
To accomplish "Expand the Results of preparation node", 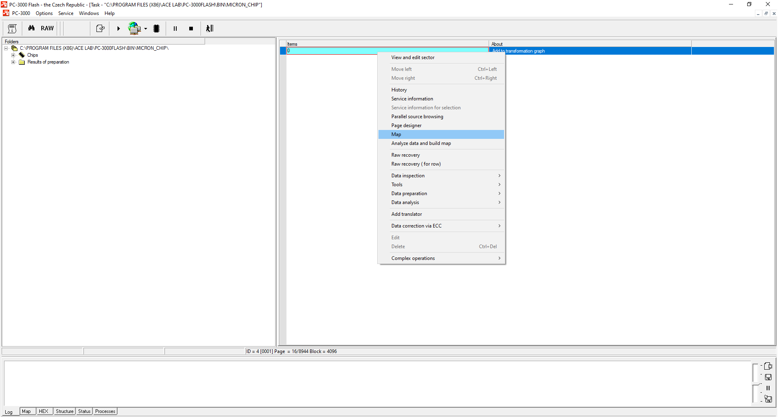I will pyautogui.click(x=13, y=62).
